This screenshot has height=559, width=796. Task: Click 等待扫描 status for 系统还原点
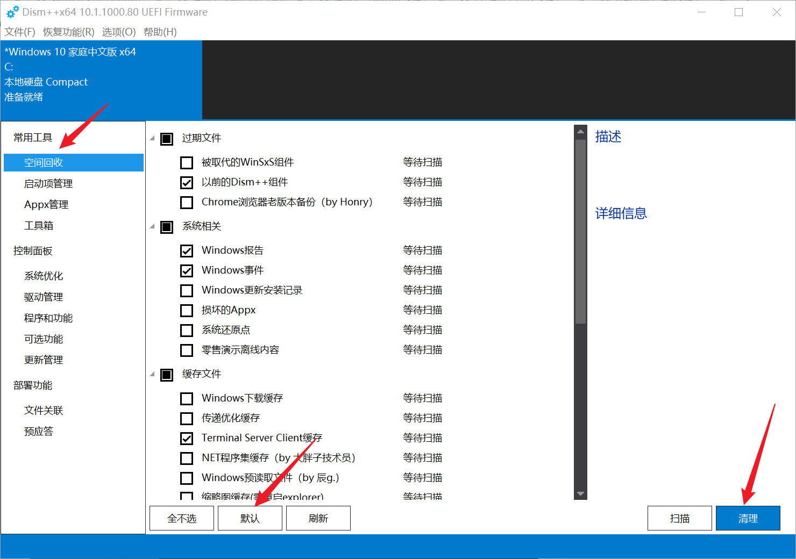tap(423, 330)
